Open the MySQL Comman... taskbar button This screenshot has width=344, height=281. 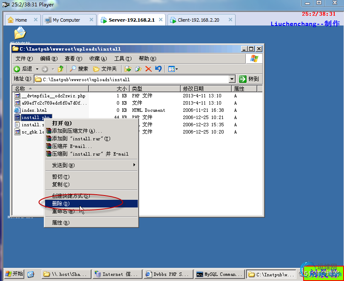coord(219,274)
